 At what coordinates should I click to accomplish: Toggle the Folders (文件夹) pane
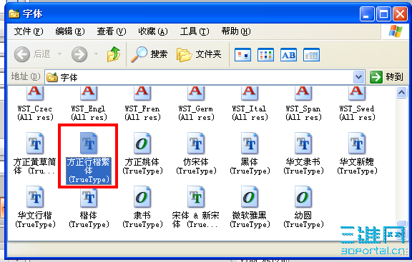point(199,54)
